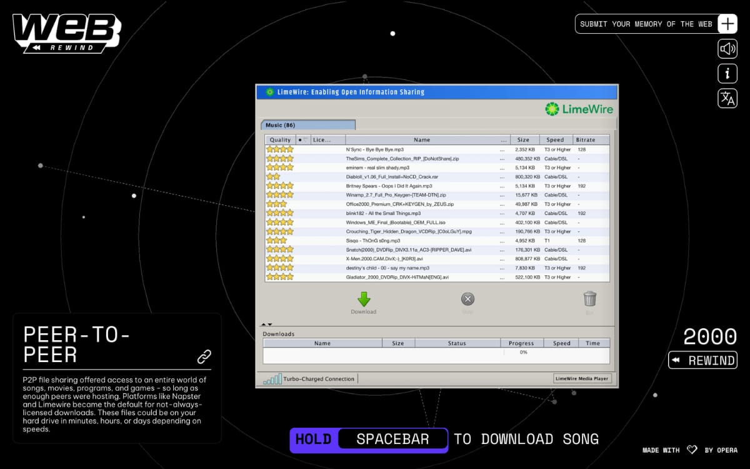Click the Web Rewind logo
This screenshot has height=469, width=750.
pyautogui.click(x=66, y=33)
